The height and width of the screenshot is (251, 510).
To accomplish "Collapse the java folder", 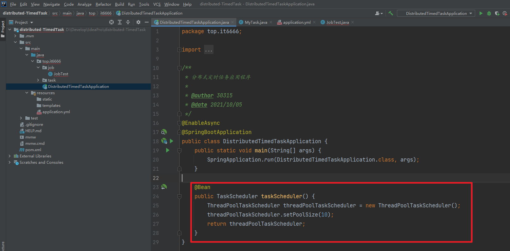I will coord(27,55).
